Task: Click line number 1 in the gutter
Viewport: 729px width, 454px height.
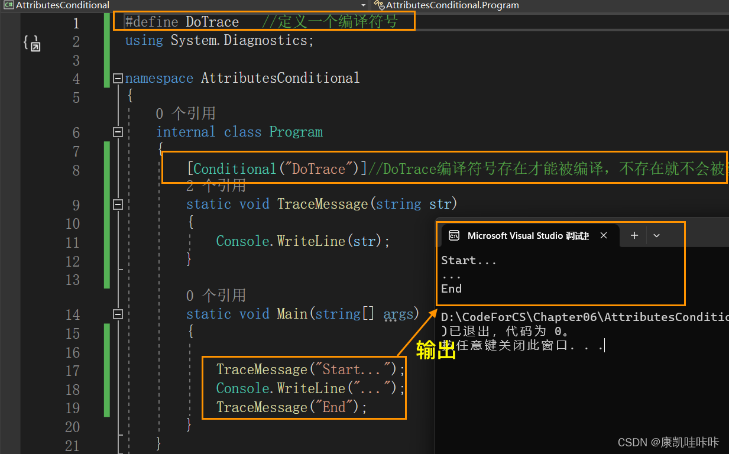Action: pyautogui.click(x=76, y=23)
